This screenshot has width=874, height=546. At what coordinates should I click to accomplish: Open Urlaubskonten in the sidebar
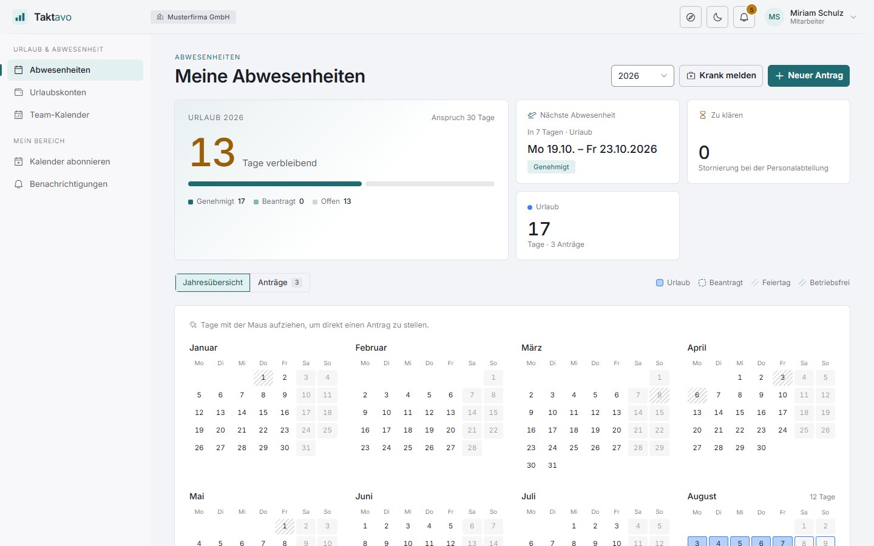(x=75, y=92)
